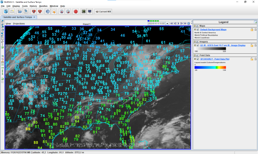Close the Satellite and Surface Temps tab
The height and width of the screenshot is (154, 258).
click(x=34, y=17)
